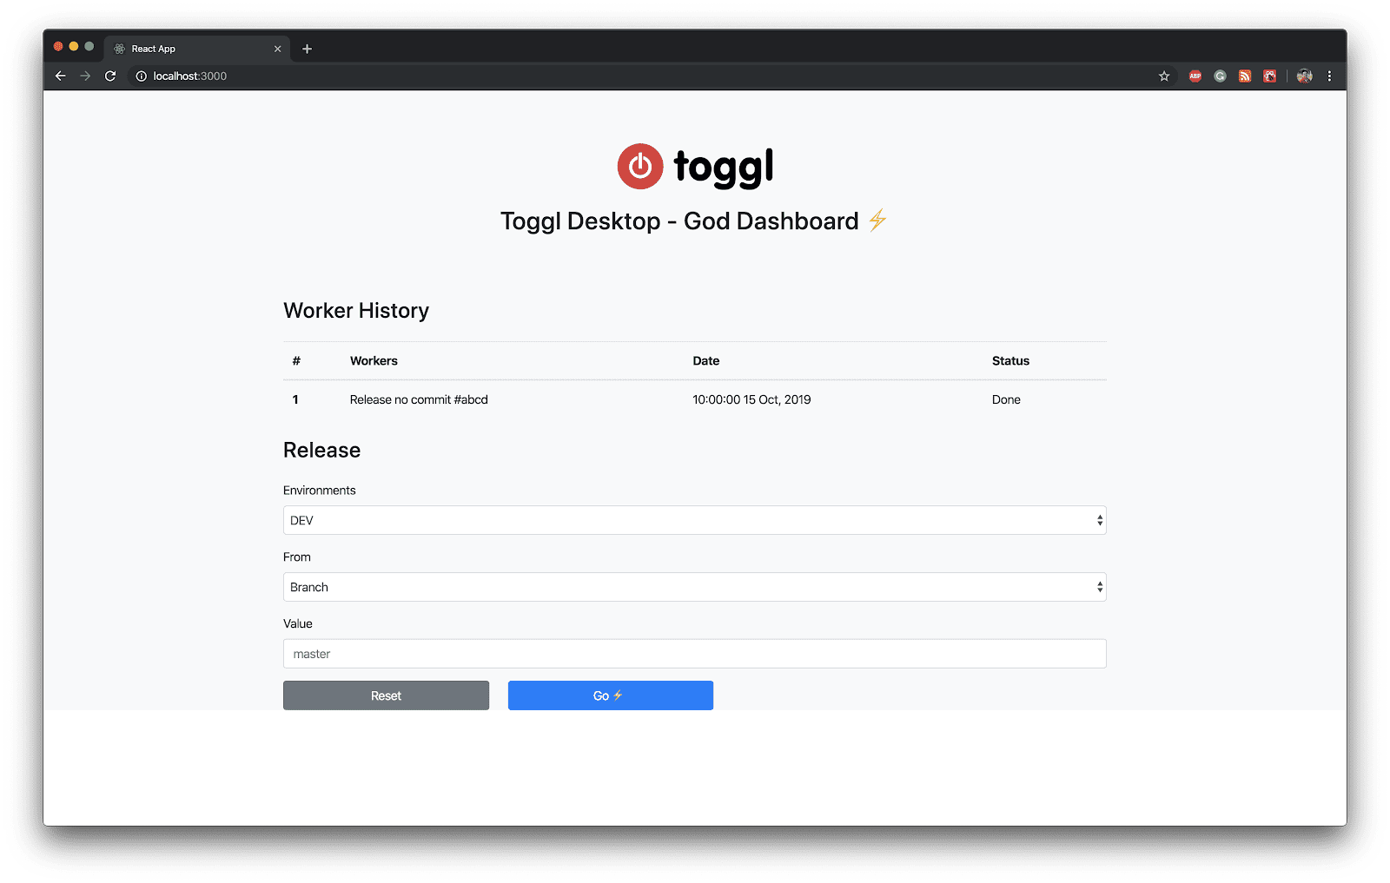The image size is (1390, 883).
Task: Click the Value field with master placeholder
Action: point(694,654)
